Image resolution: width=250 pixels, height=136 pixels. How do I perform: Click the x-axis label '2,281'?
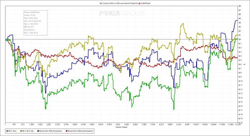tap(49, 125)
